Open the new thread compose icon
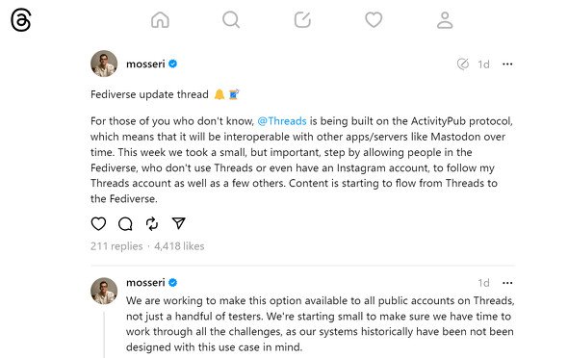568x358 pixels. [x=302, y=19]
